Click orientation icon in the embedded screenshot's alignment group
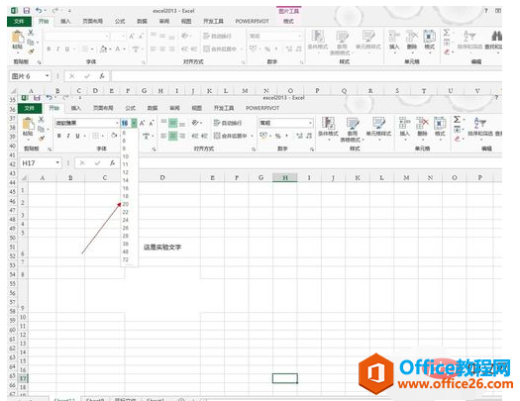This screenshot has width=520, height=401. 195,123
